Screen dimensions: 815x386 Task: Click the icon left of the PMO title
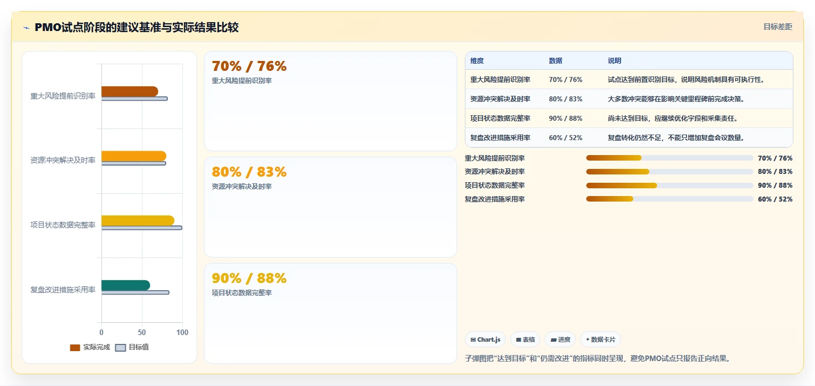[x=26, y=28]
